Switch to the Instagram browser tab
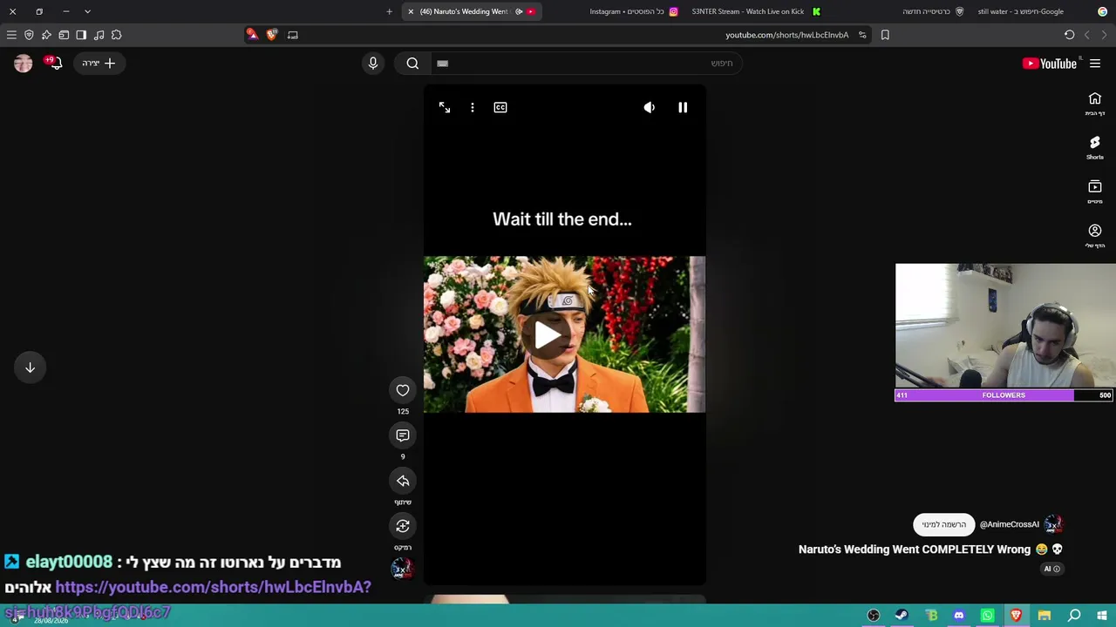 click(634, 11)
